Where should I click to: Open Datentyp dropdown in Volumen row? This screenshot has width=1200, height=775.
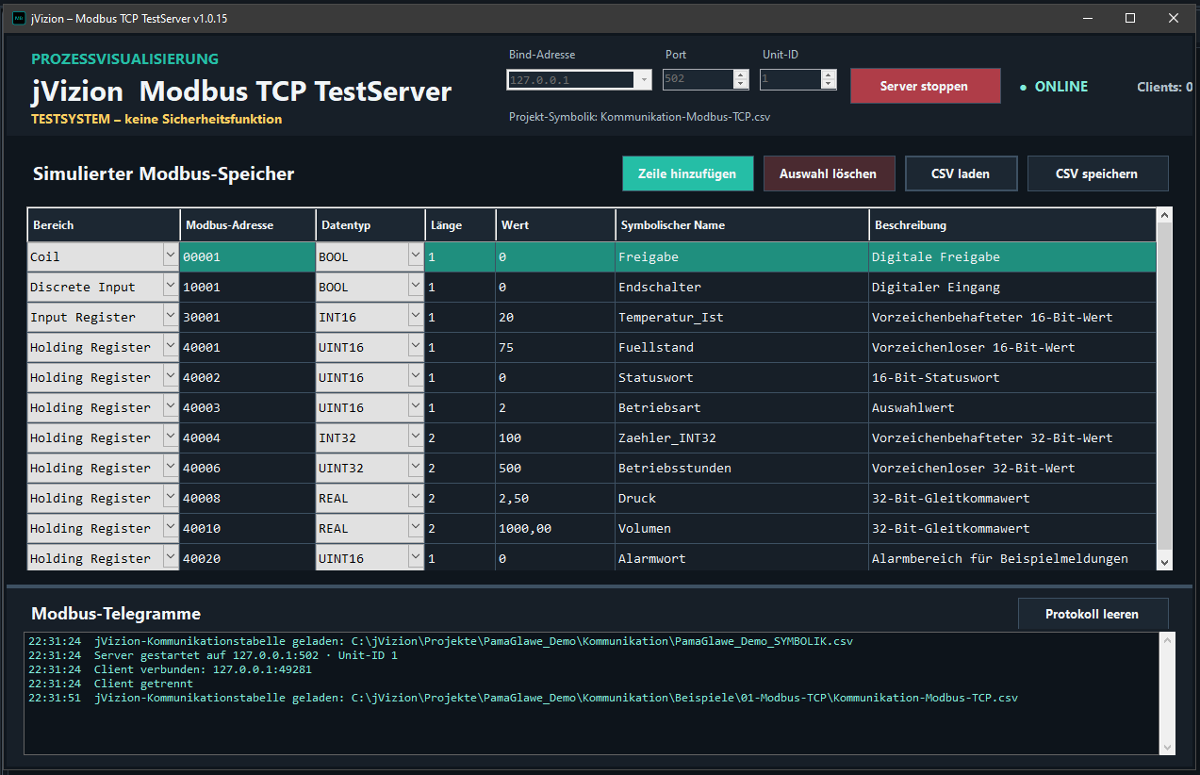tap(416, 527)
